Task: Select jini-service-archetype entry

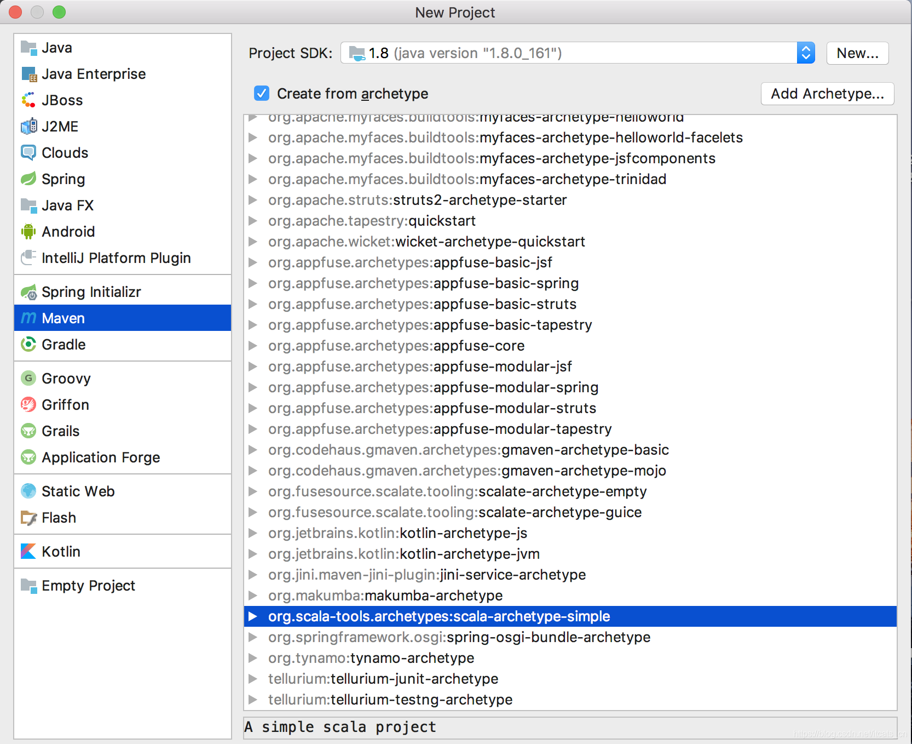Action: (x=427, y=575)
